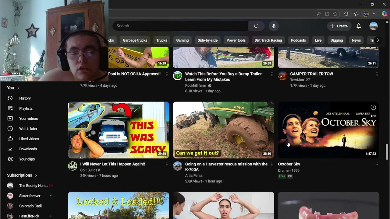Image resolution: width=390 pixels, height=219 pixels.
Task: Play the October Sky movie thumbnail
Action: click(328, 130)
